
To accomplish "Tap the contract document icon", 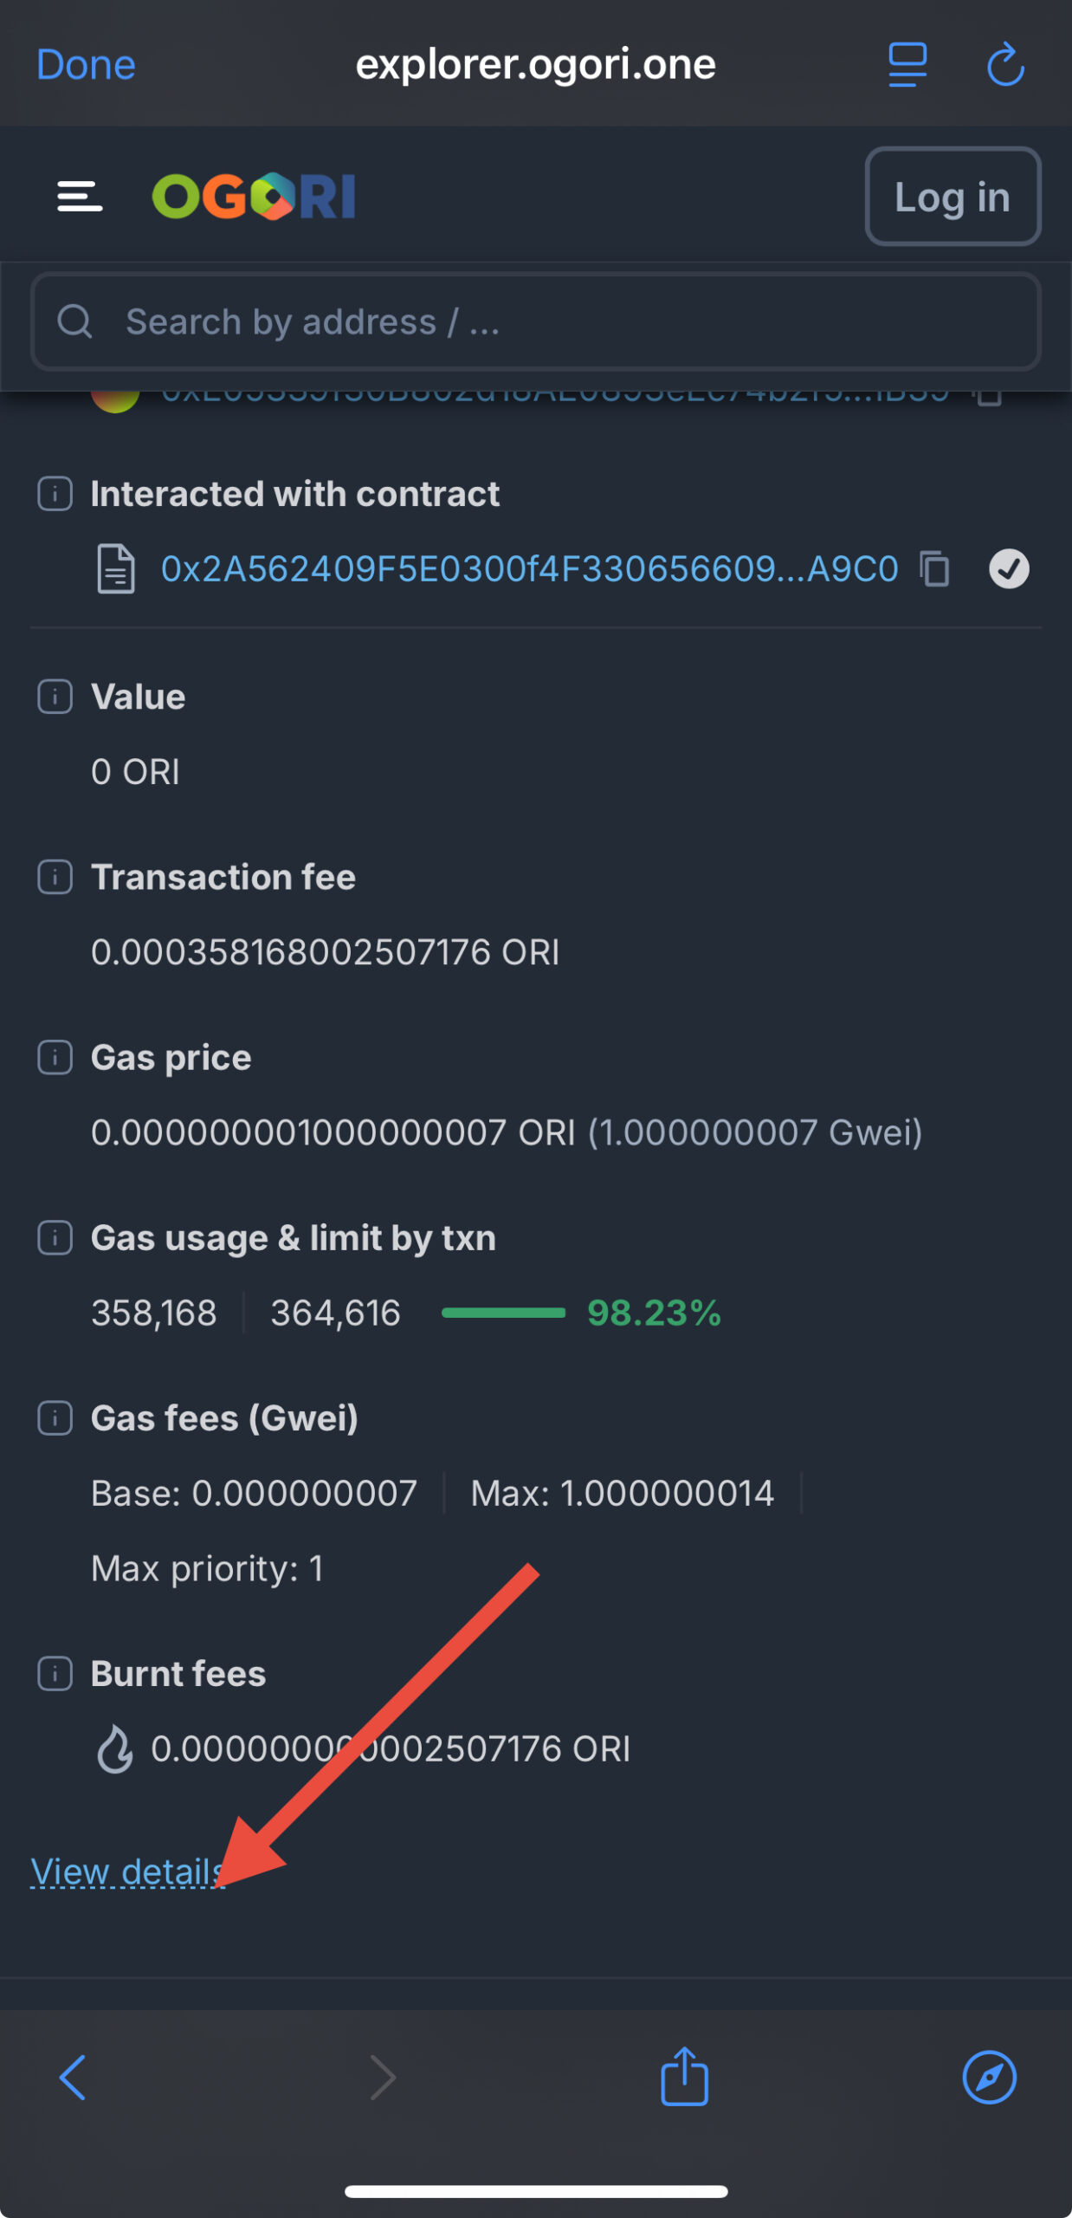I will click(115, 569).
